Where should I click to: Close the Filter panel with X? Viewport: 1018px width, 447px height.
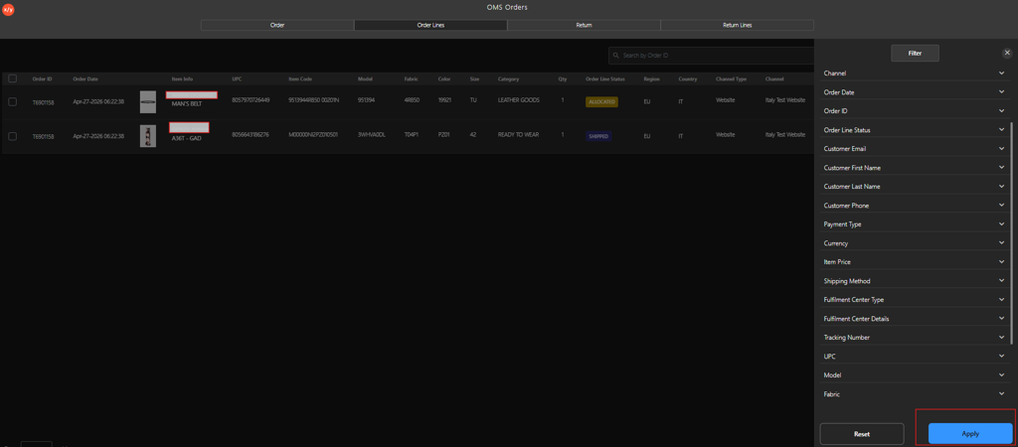[1007, 53]
